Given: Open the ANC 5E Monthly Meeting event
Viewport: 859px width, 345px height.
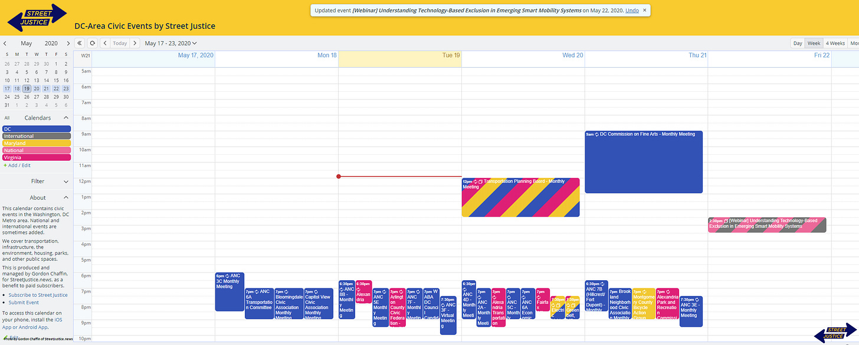Looking at the screenshot, I should pos(381,307).
